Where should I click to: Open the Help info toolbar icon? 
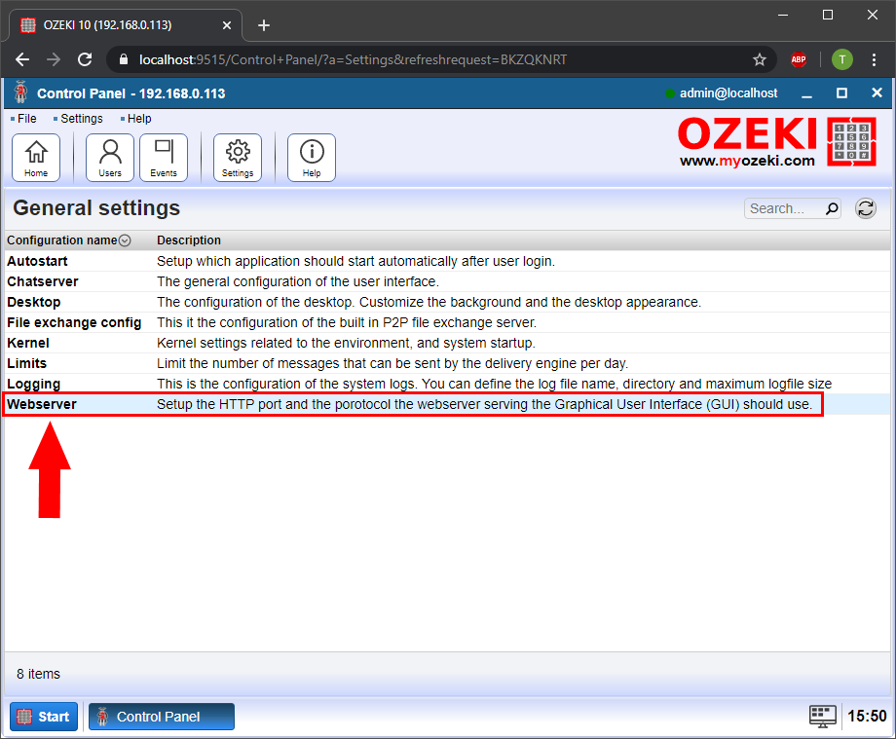coord(312,158)
